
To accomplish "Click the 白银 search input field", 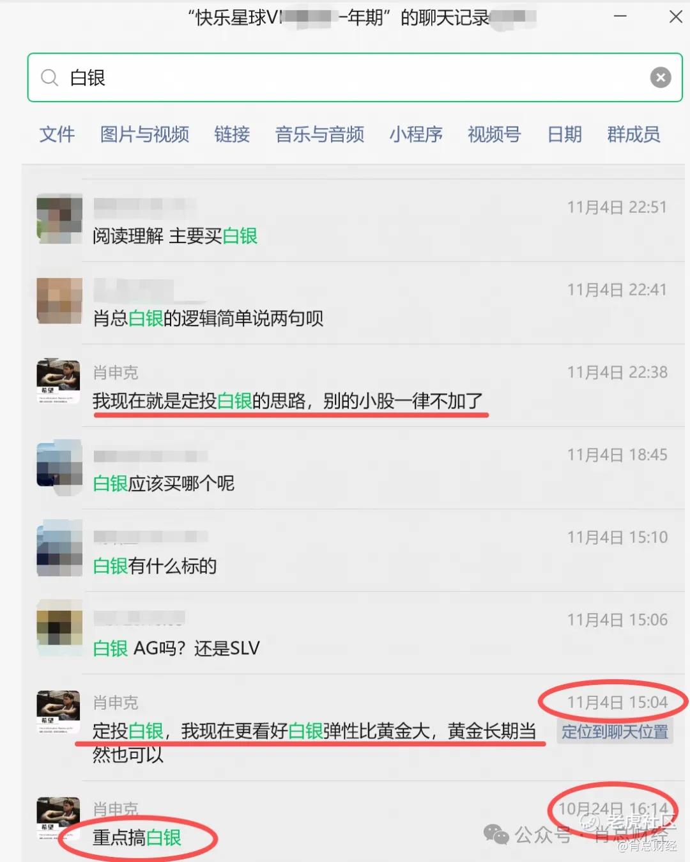I will pyautogui.click(x=355, y=77).
